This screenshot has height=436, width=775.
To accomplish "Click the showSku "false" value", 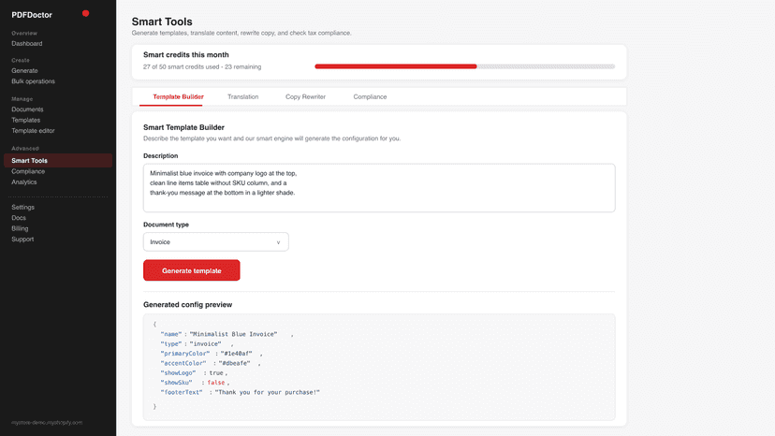I will (x=216, y=383).
